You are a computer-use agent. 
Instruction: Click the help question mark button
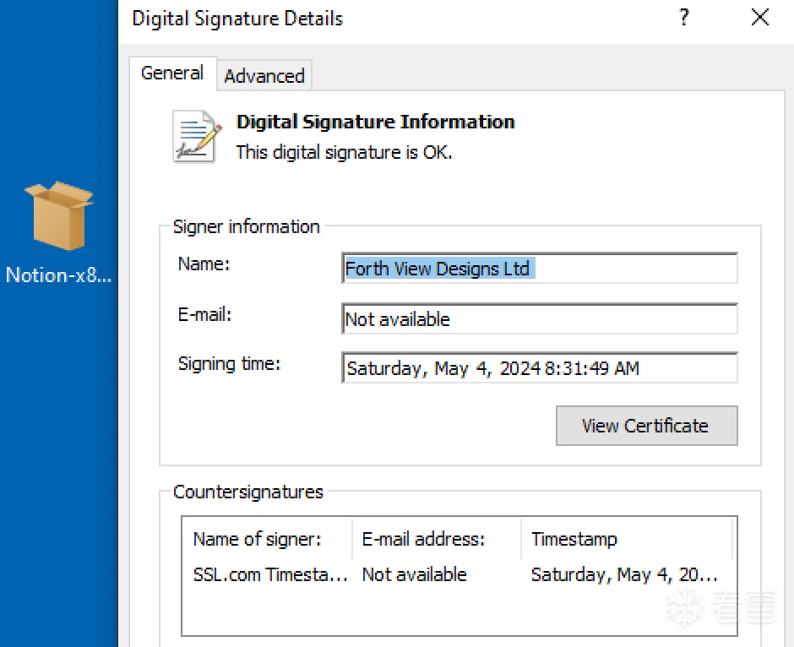coord(683,18)
